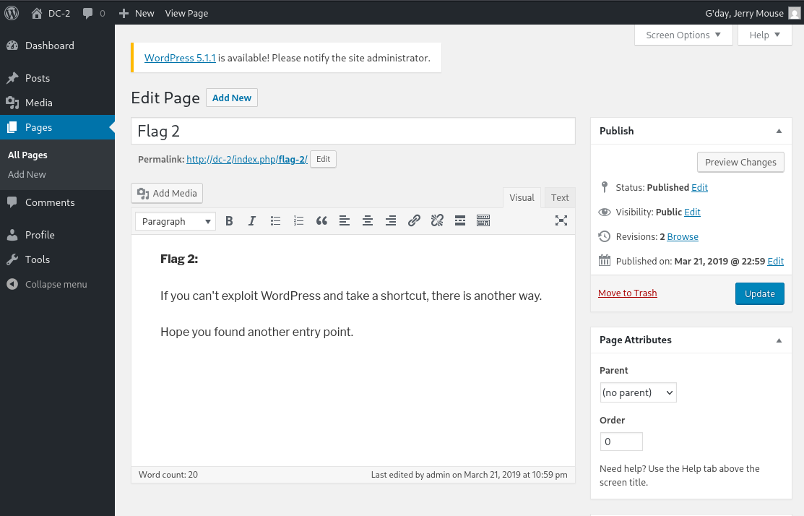
Task: Toggle bold formatting in the editor toolbar
Action: [229, 221]
